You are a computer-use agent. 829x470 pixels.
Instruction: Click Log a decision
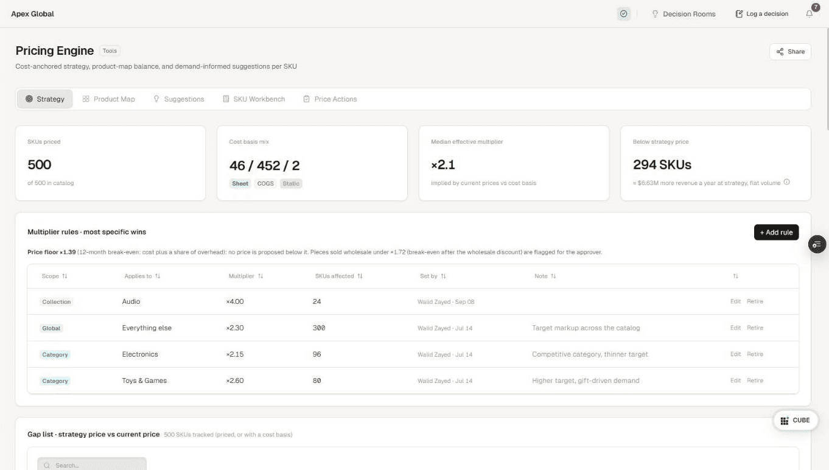click(761, 14)
